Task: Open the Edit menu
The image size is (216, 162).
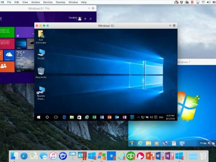Action: coord(17,2)
